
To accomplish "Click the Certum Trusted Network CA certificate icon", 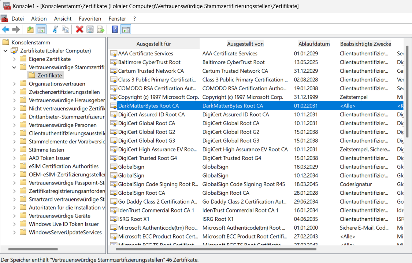I will tap(114, 71).
